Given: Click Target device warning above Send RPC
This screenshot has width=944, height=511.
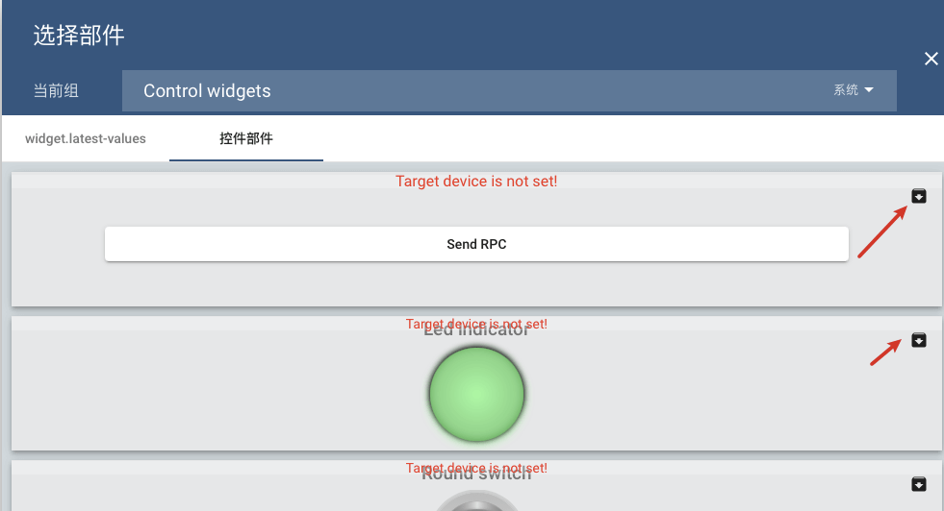Looking at the screenshot, I should click(x=476, y=181).
